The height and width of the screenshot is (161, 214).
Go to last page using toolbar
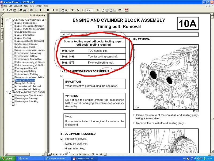pyautogui.click(x=48, y=10)
